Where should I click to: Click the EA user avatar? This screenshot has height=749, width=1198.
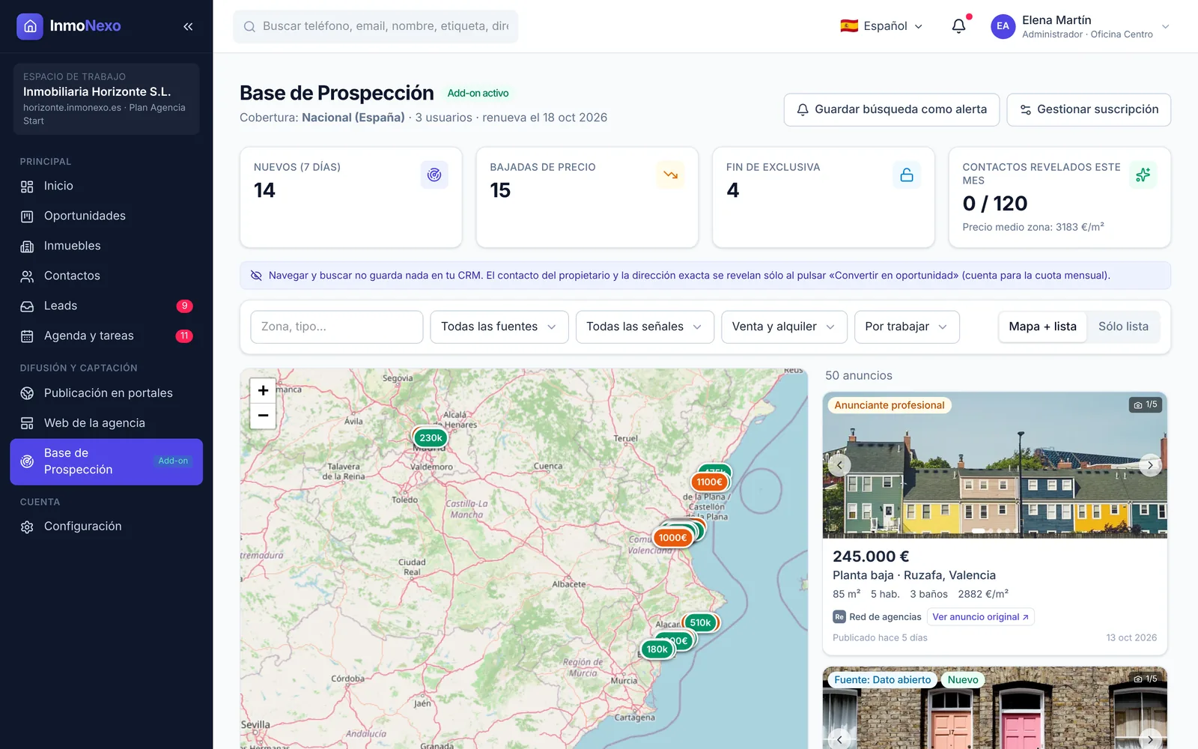pos(1003,26)
